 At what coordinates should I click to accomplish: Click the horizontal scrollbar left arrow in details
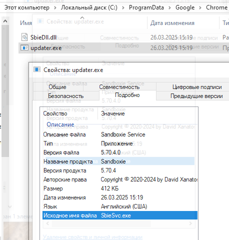click(47, 223)
